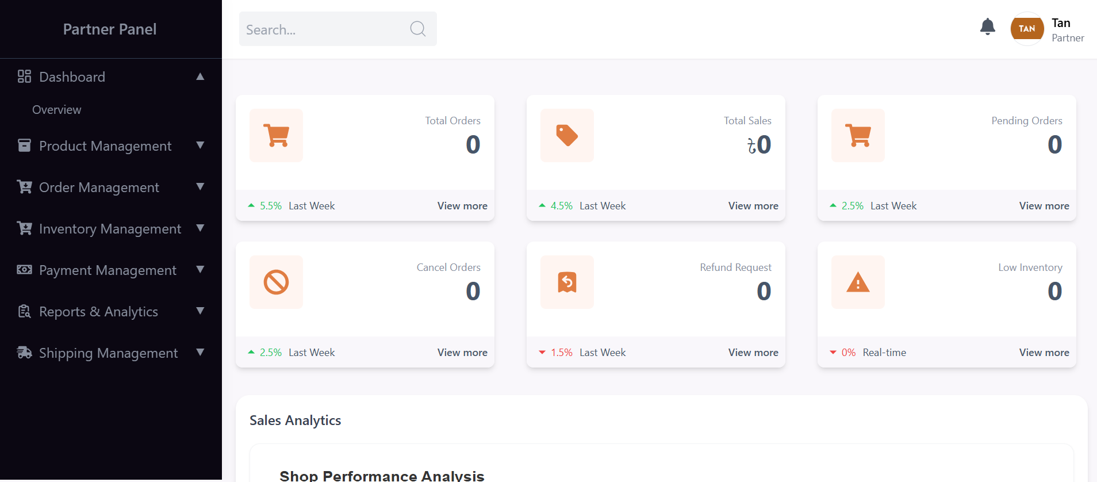Viewport: 1097px width, 482px height.
Task: Click the Product Management archive icon
Action: coord(24,146)
